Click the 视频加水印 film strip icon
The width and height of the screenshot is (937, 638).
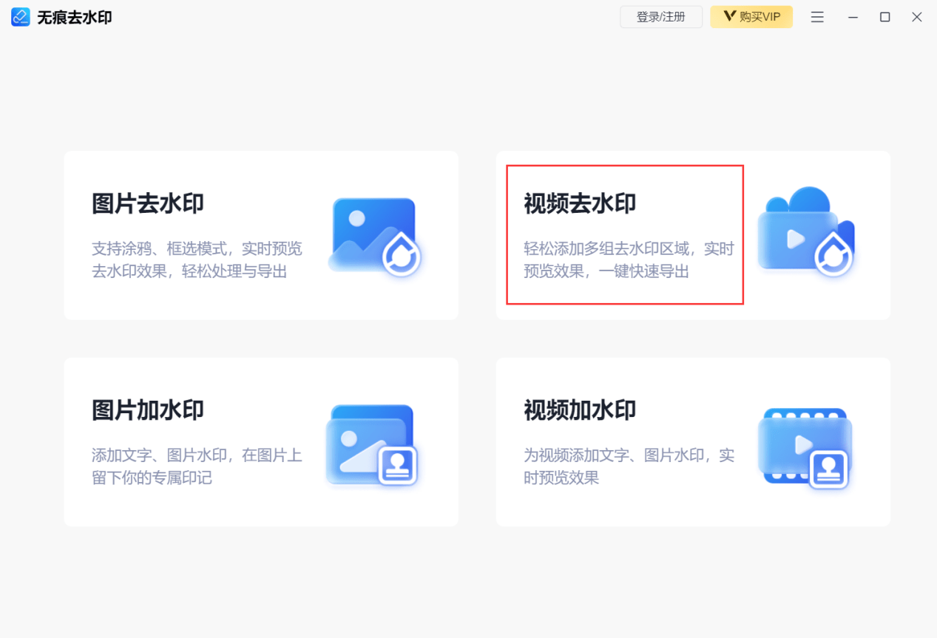805,448
